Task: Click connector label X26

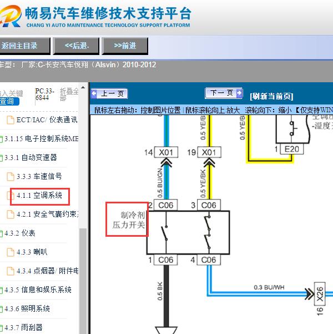Action: click(x=320, y=294)
